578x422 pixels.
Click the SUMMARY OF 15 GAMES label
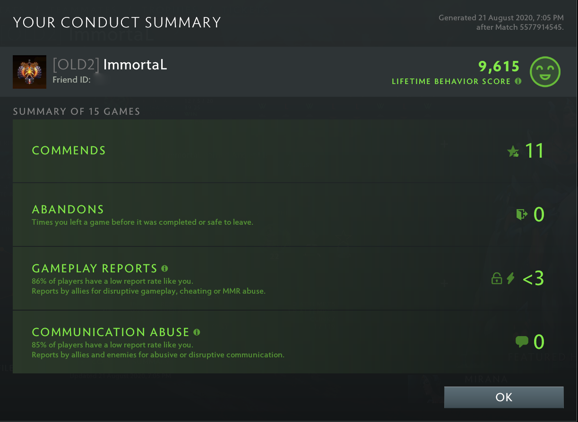tap(77, 111)
